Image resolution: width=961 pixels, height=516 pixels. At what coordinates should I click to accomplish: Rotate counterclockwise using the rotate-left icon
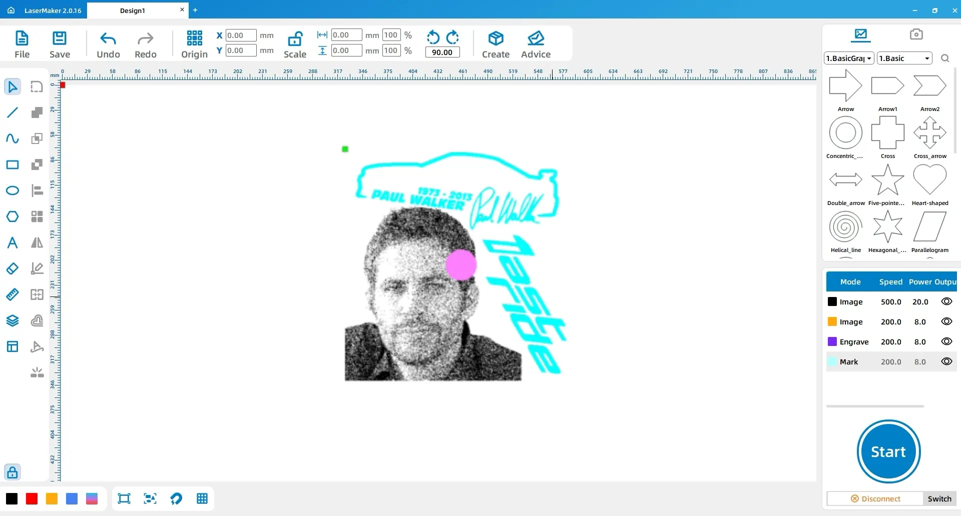[433, 37]
